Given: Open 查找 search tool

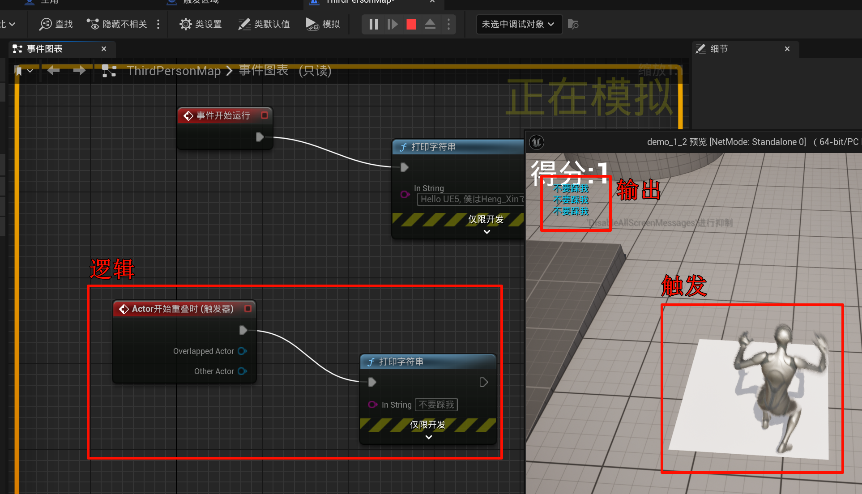Looking at the screenshot, I should (56, 24).
